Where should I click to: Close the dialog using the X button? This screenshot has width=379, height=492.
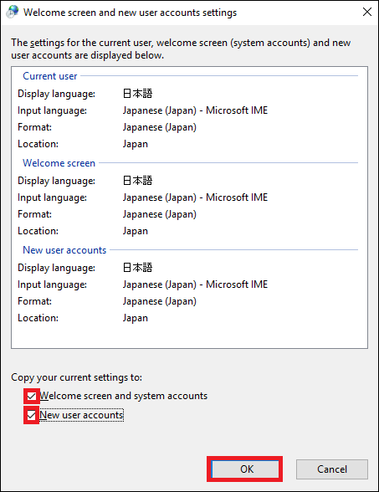367,13
